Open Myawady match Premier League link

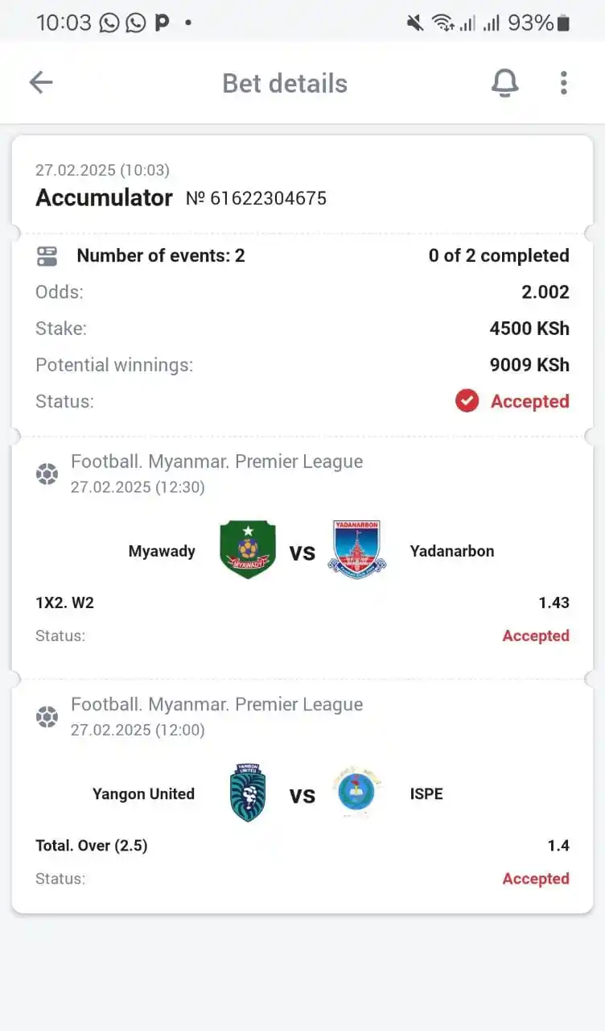pyautogui.click(x=216, y=462)
